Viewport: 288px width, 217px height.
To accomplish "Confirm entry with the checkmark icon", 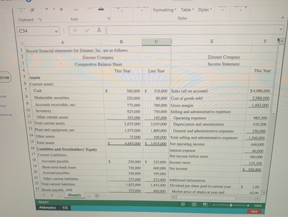I will (x=87, y=30).
